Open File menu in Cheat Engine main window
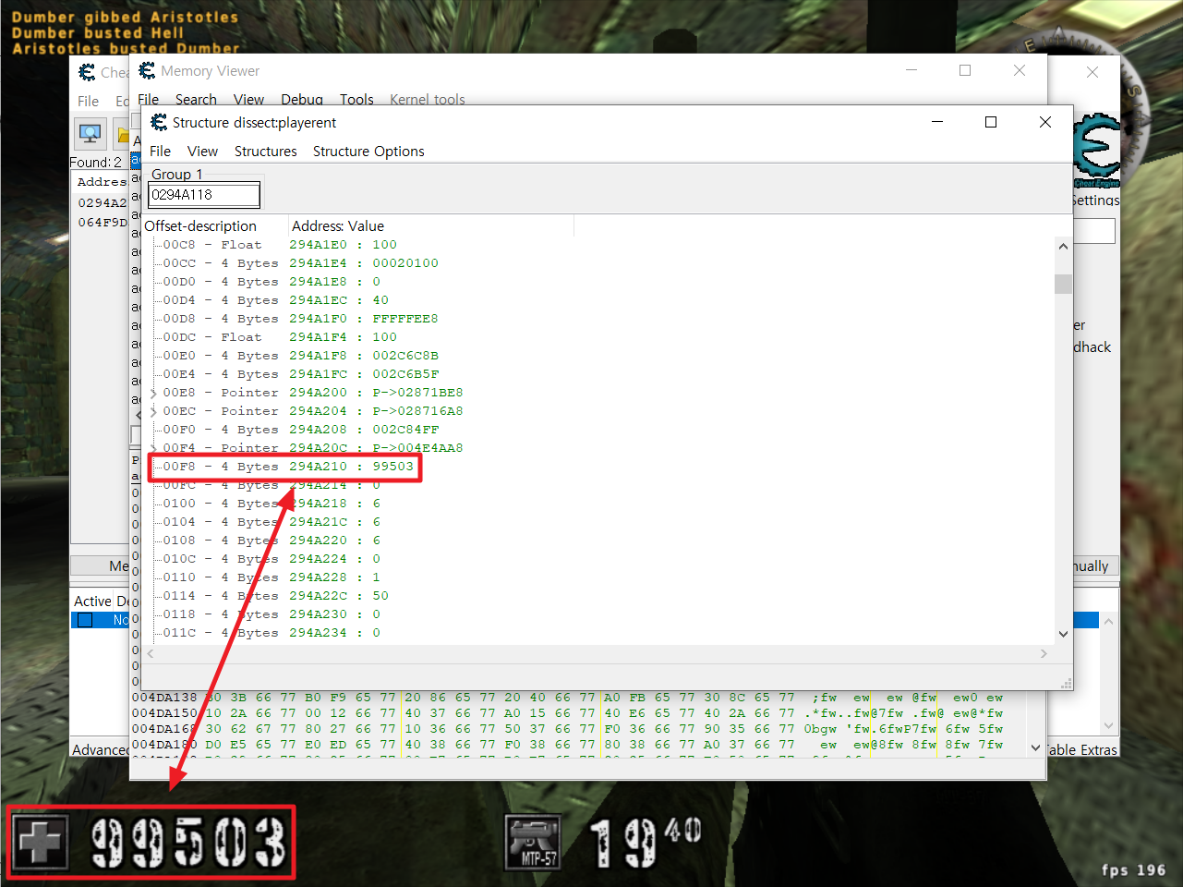Viewport: 1183px width, 887px height. (89, 102)
